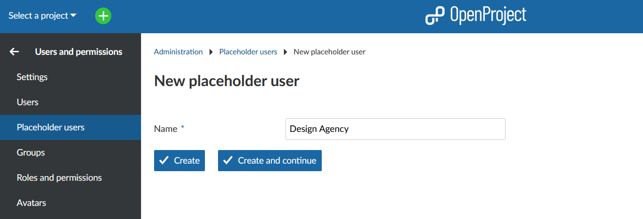The height and width of the screenshot is (219, 643).
Task: Click the green plus create icon
Action: 103,16
